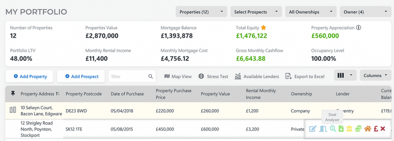Image resolution: width=394 pixels, height=141 pixels.
Task: Click the Property Postcode column header
Action: pos(83,94)
